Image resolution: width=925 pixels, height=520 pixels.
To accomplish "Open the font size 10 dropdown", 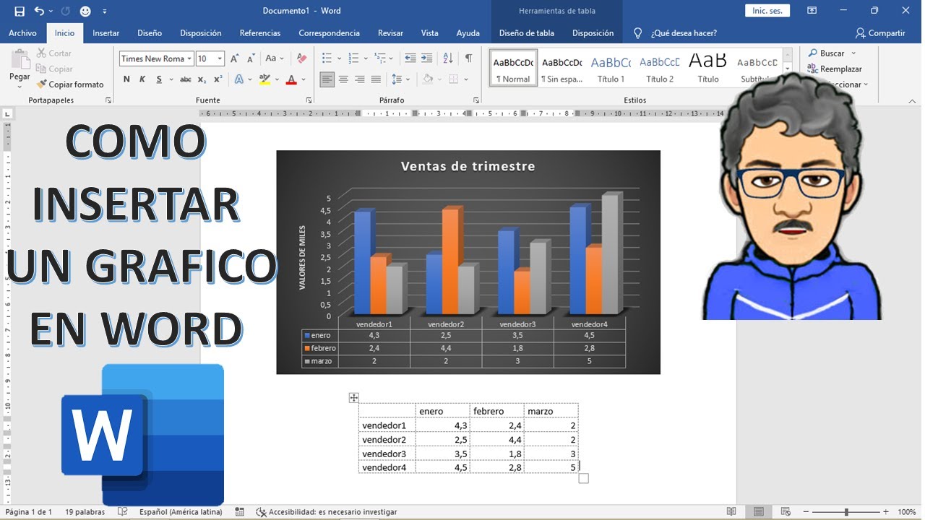I will [220, 59].
